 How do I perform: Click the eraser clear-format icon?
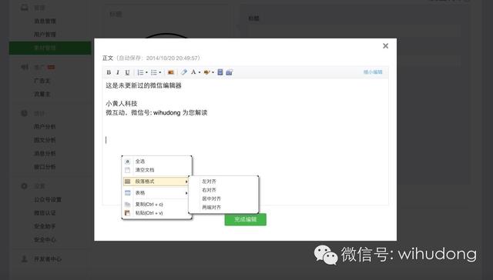(184, 72)
